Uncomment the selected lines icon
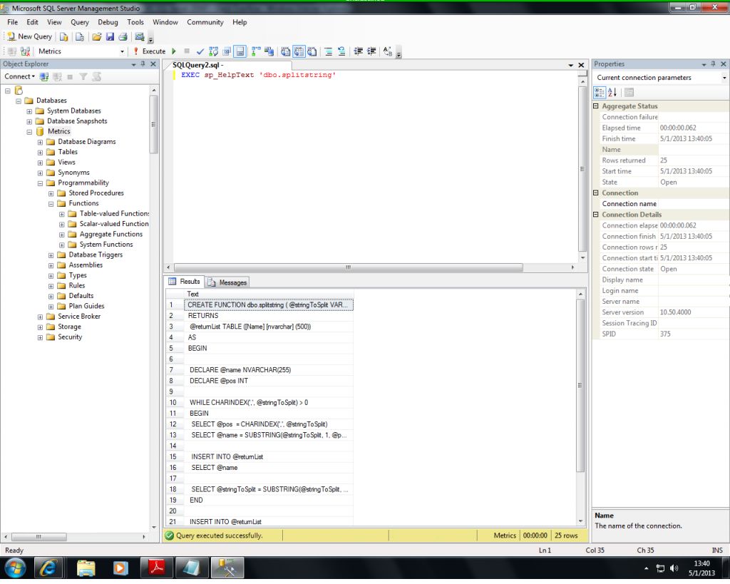 click(x=341, y=51)
